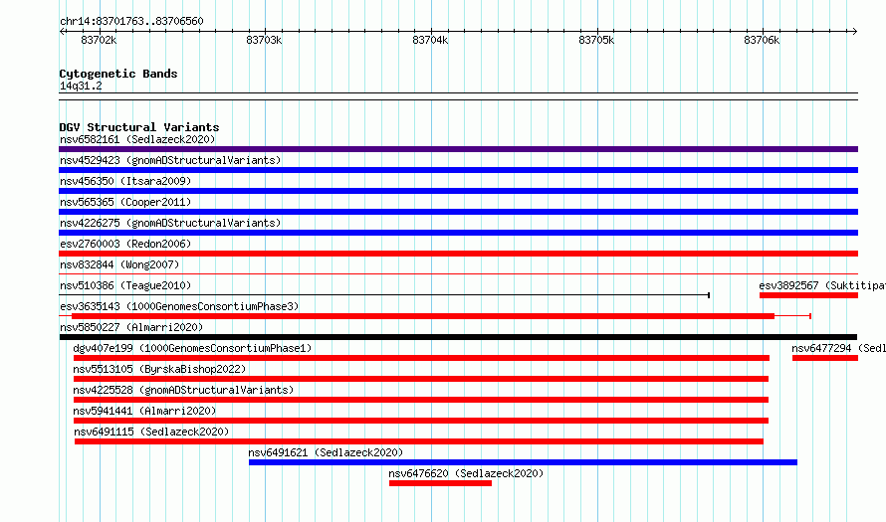Click the 83704k ruler tick label
Image resolution: width=886 pixels, height=522 pixels.
(430, 40)
